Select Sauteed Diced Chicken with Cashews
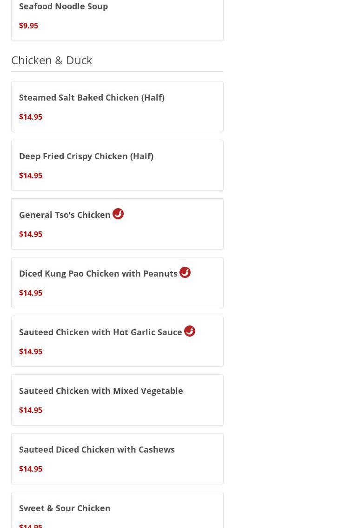Image resolution: width=358 pixels, height=528 pixels. pyautogui.click(x=97, y=449)
